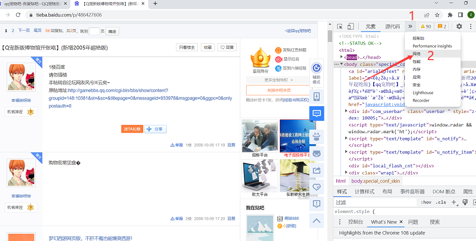Open the chat message sidebar icon

point(316,114)
